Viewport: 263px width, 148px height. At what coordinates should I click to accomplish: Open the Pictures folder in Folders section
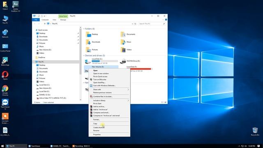(92, 50)
